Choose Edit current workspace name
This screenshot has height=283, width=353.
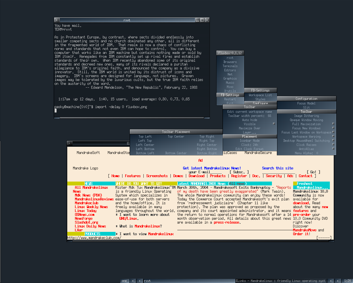250,112
